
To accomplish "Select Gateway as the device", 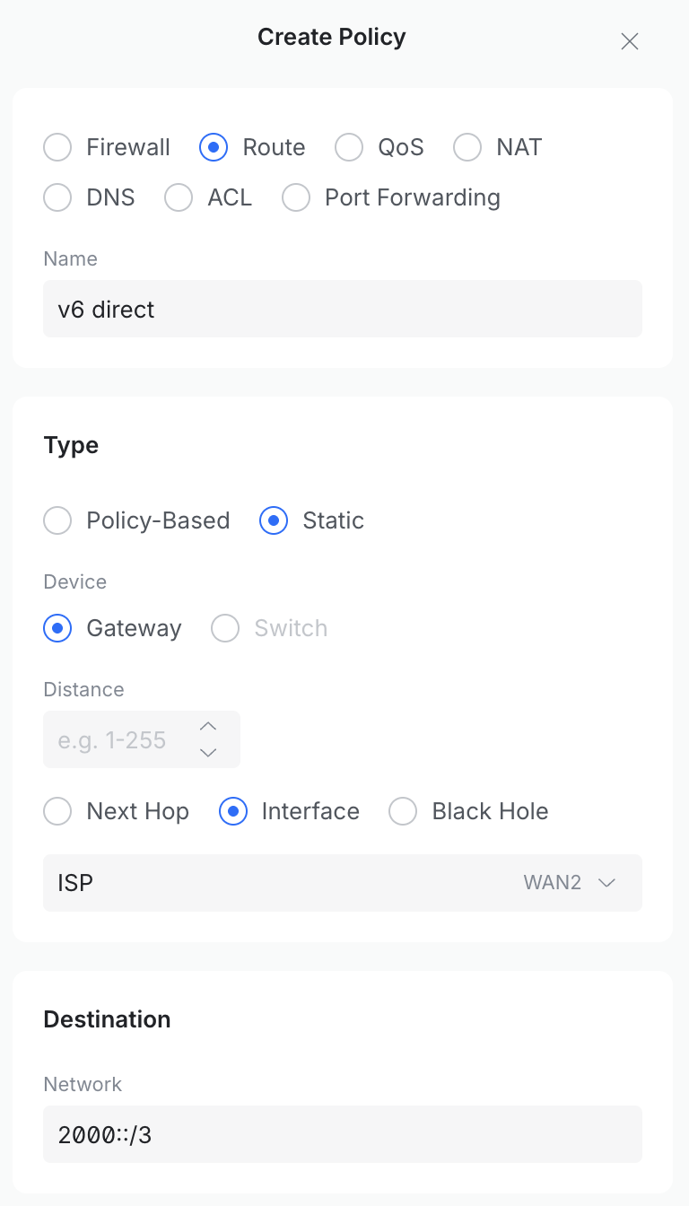I will point(57,628).
